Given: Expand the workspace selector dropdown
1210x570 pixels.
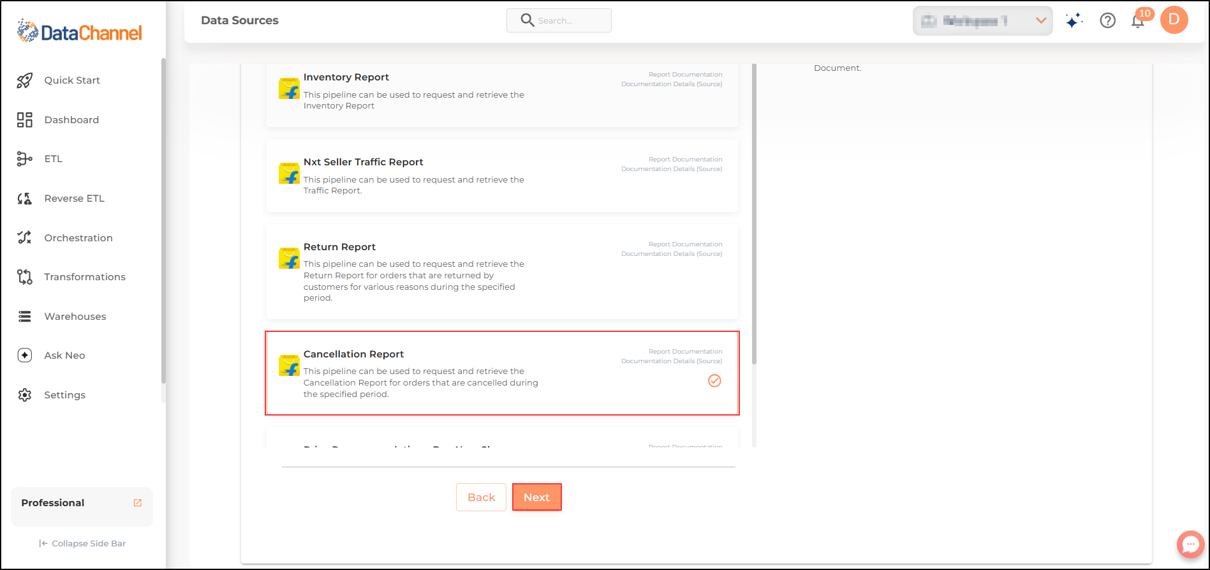Looking at the screenshot, I should coord(983,21).
